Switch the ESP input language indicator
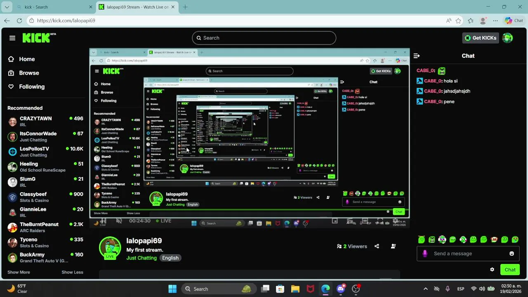The height and width of the screenshot is (297, 528). click(x=461, y=289)
